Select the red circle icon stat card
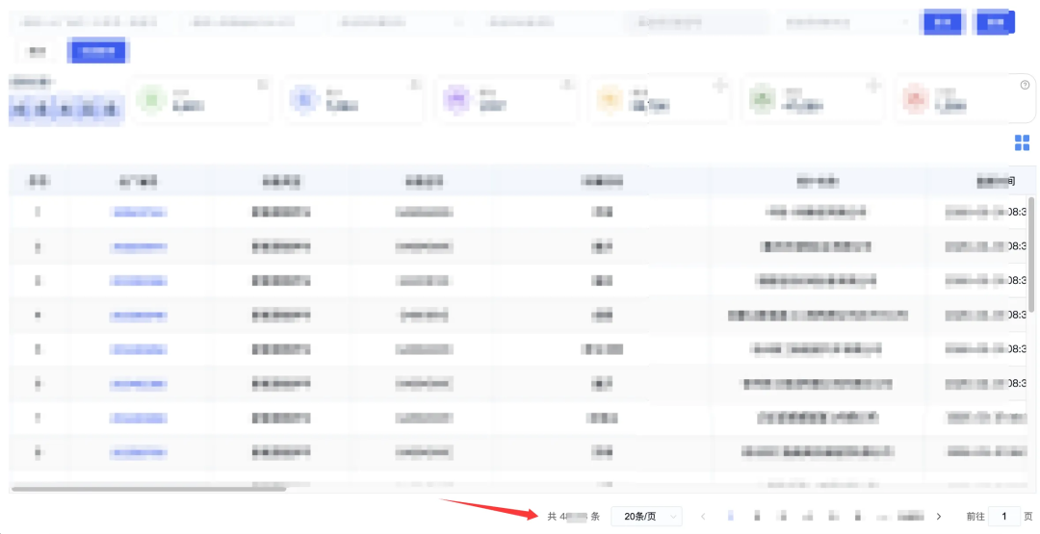The width and height of the screenshot is (1040, 534). [x=964, y=100]
